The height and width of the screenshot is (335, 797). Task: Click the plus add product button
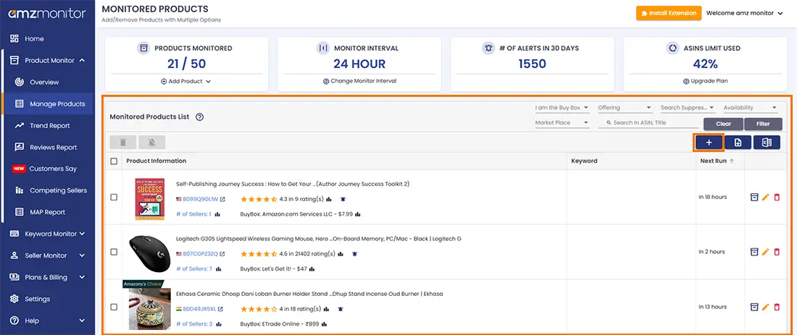point(709,143)
